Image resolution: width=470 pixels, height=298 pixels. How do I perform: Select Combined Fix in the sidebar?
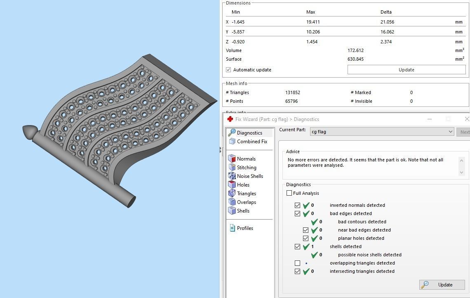point(252,141)
